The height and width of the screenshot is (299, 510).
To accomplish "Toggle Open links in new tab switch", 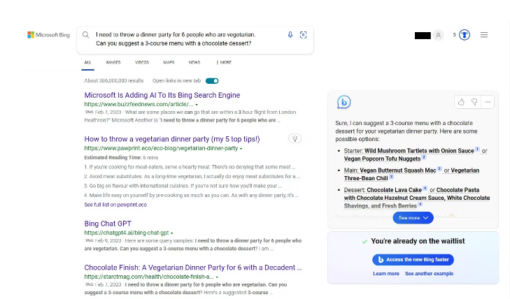I will click(x=212, y=81).
